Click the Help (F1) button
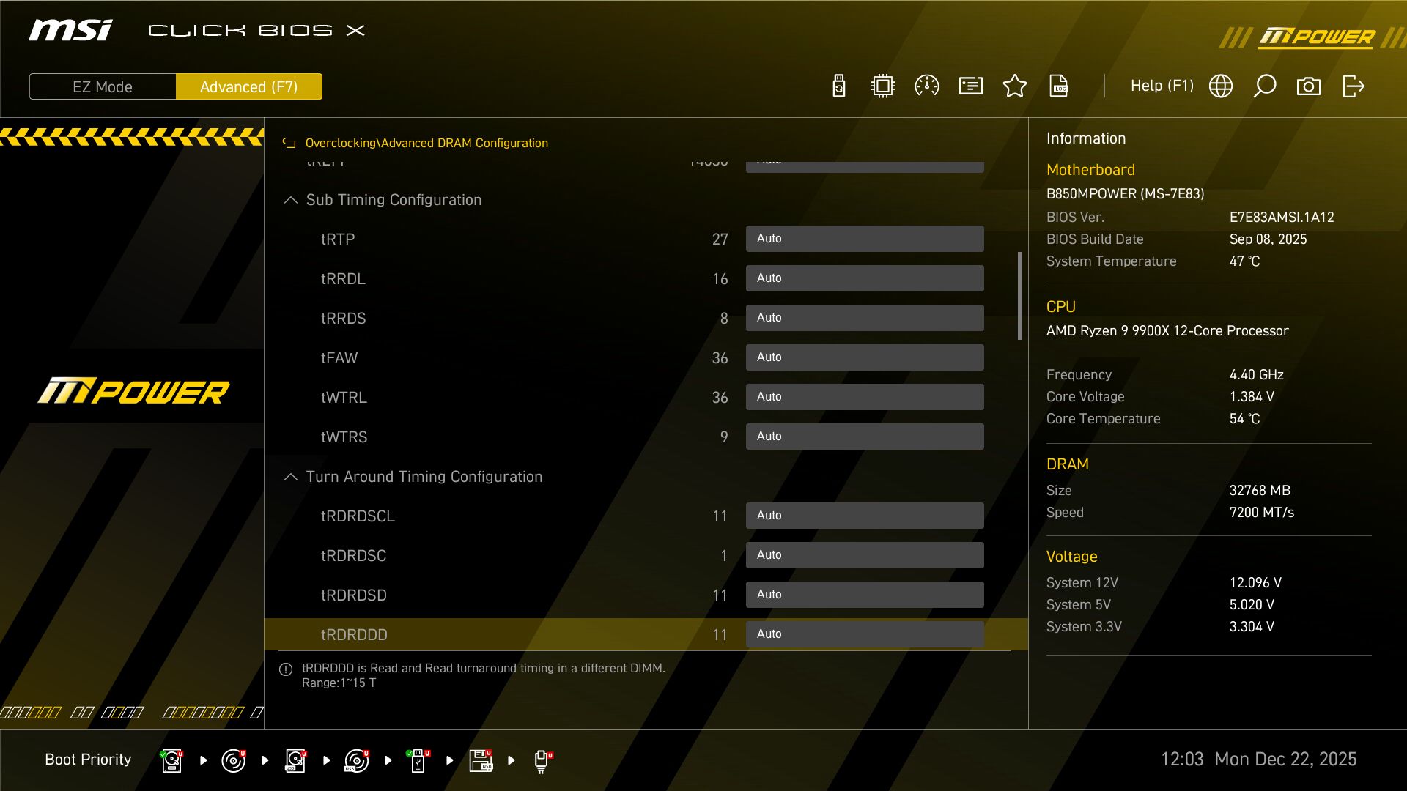Viewport: 1407px width, 791px height. point(1162,86)
